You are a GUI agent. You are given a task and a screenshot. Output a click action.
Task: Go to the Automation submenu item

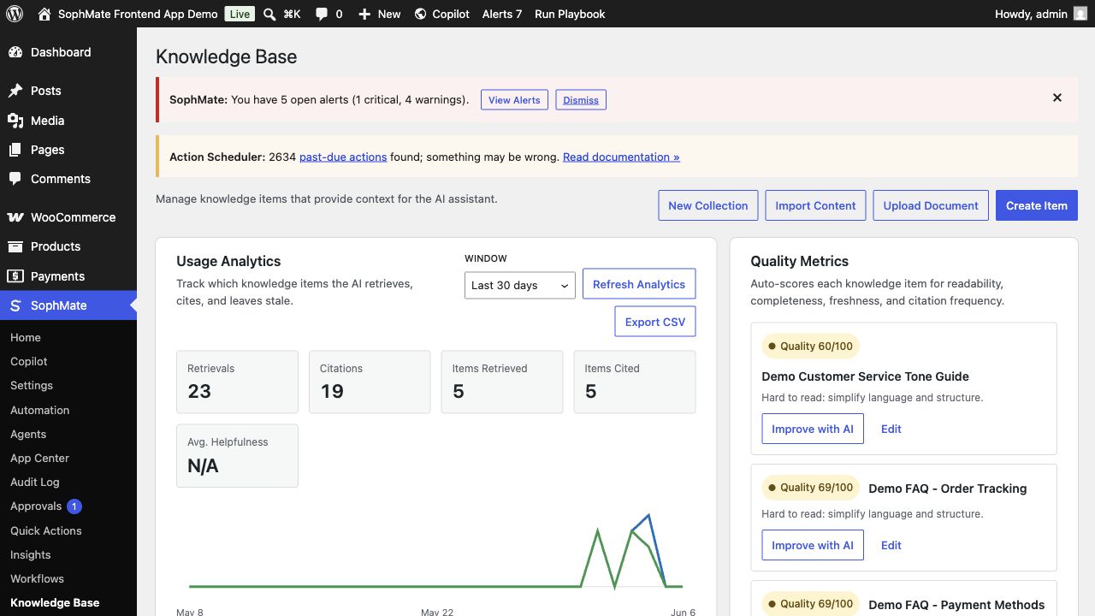click(40, 410)
